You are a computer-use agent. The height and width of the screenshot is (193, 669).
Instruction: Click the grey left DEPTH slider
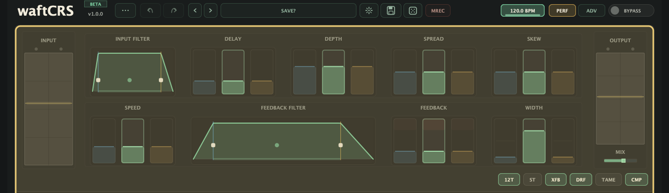pos(305,72)
